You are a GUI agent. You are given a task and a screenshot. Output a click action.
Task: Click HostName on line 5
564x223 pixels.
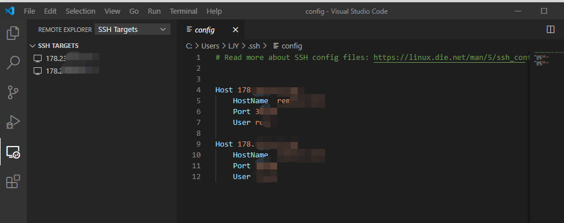(x=250, y=101)
